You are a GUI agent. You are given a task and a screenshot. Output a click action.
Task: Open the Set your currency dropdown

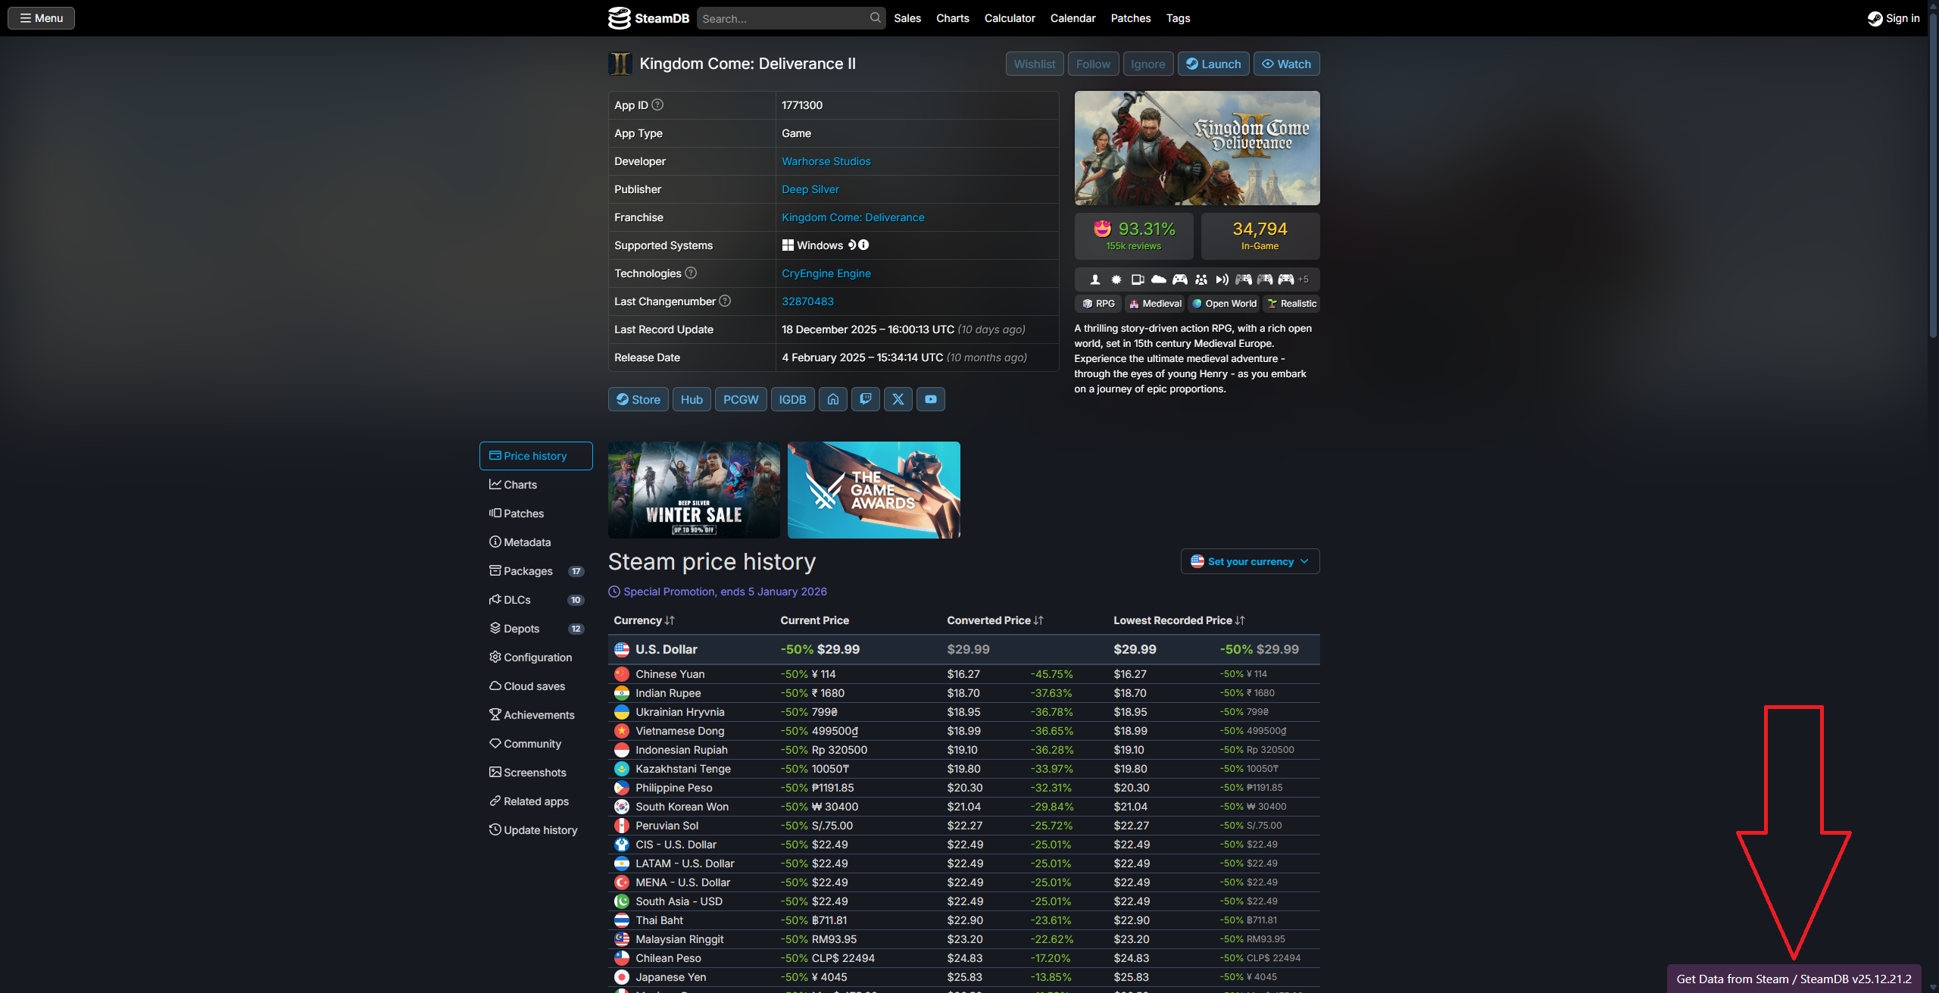coord(1250,561)
